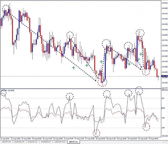Click the 18 Aug 03:00 time axis label

click(101, 139)
